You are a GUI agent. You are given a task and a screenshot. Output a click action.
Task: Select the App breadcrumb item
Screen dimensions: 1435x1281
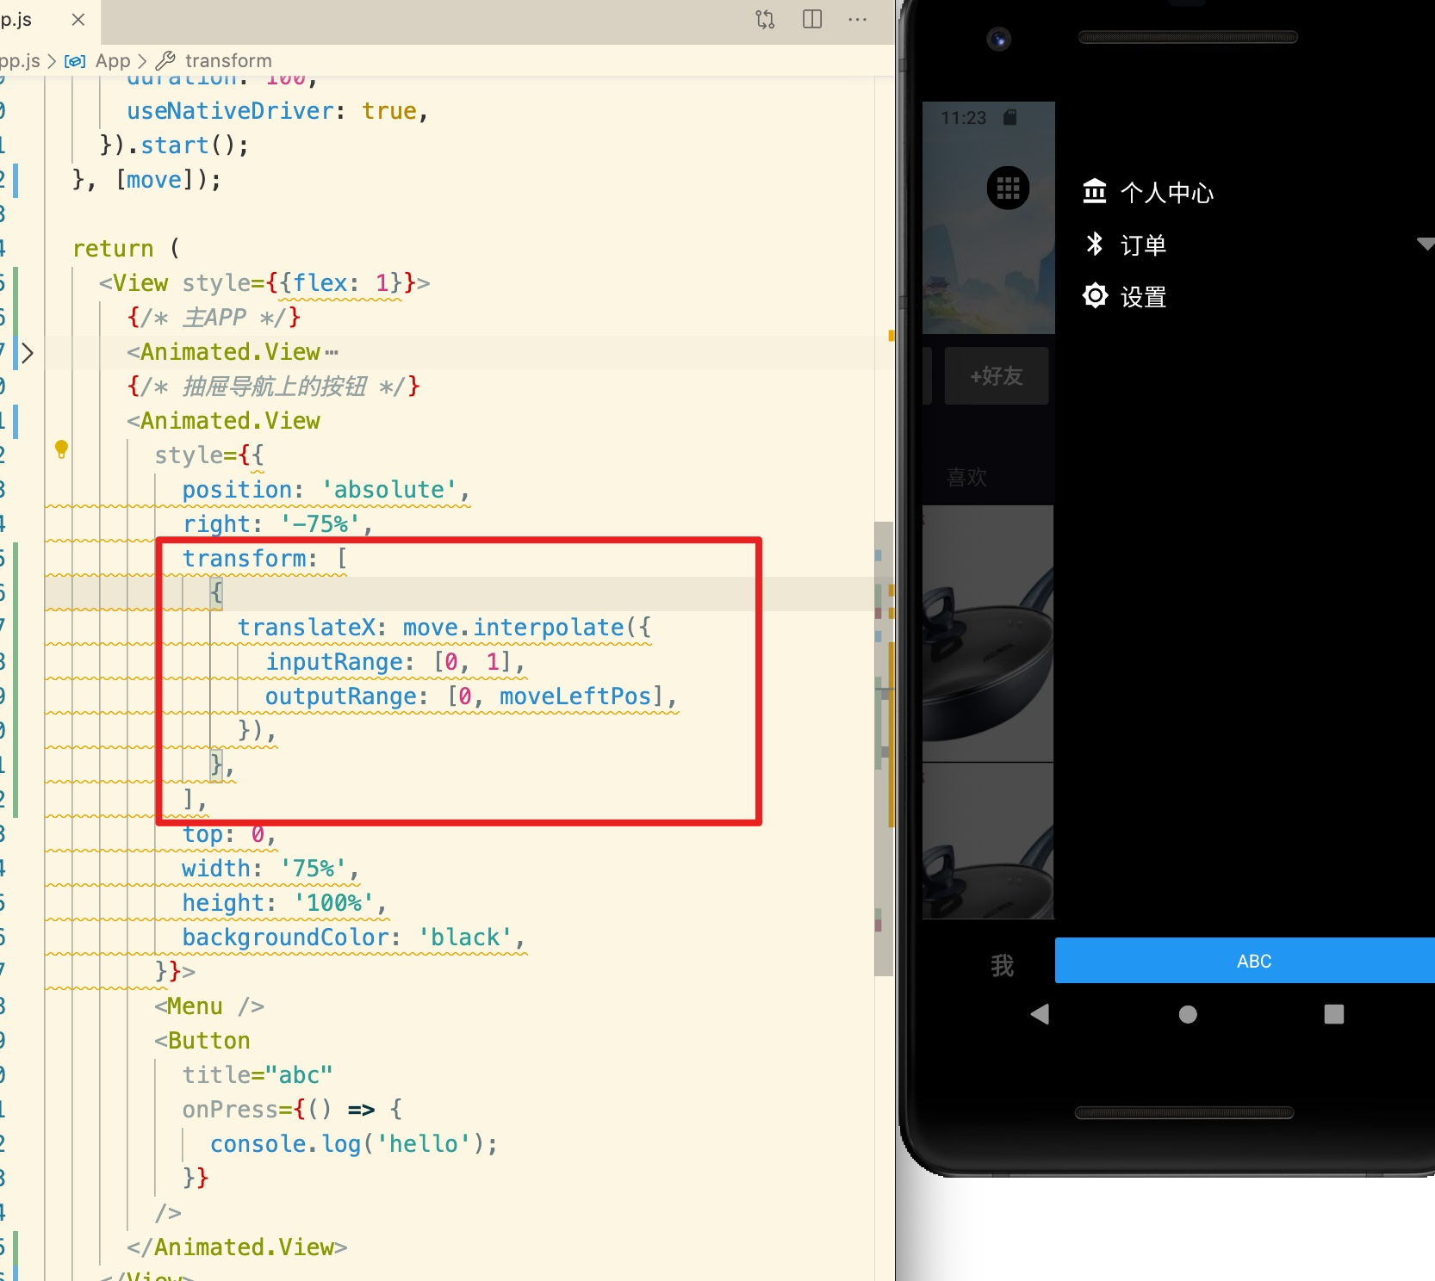(112, 61)
